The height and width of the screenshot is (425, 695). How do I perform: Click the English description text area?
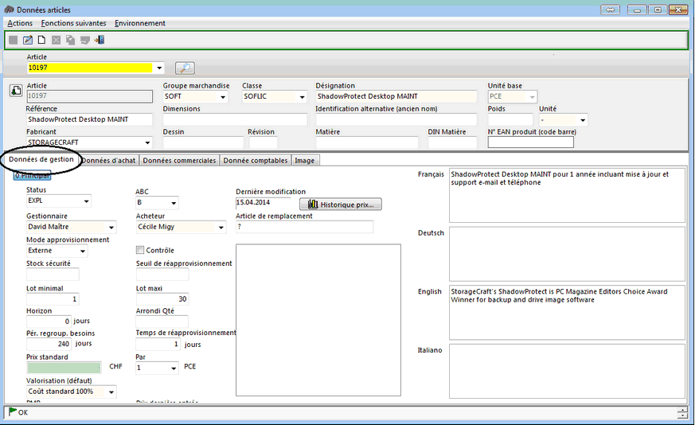coord(568,313)
